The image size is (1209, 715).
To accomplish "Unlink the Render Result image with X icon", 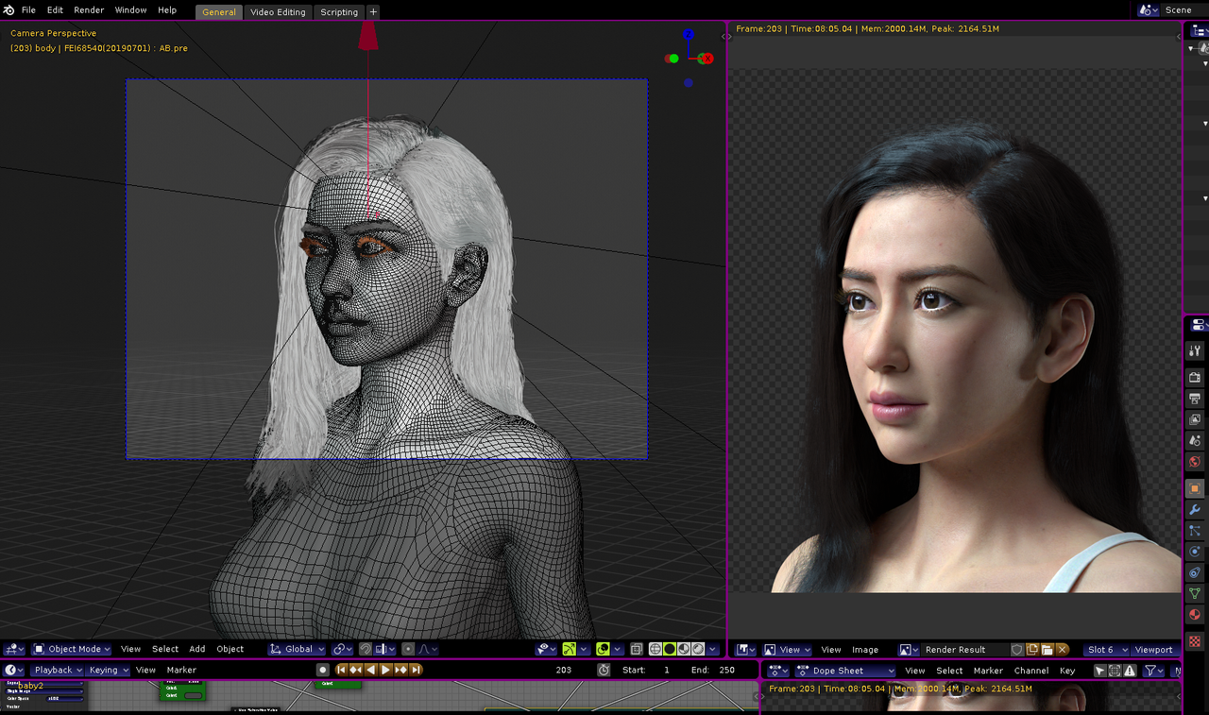I will coord(1063,650).
